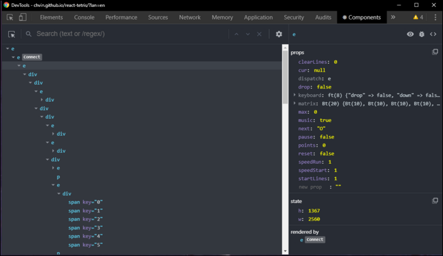Image resolution: width=443 pixels, height=256 pixels.
Task: Edit the next prop "O" value
Action: coord(321,128)
